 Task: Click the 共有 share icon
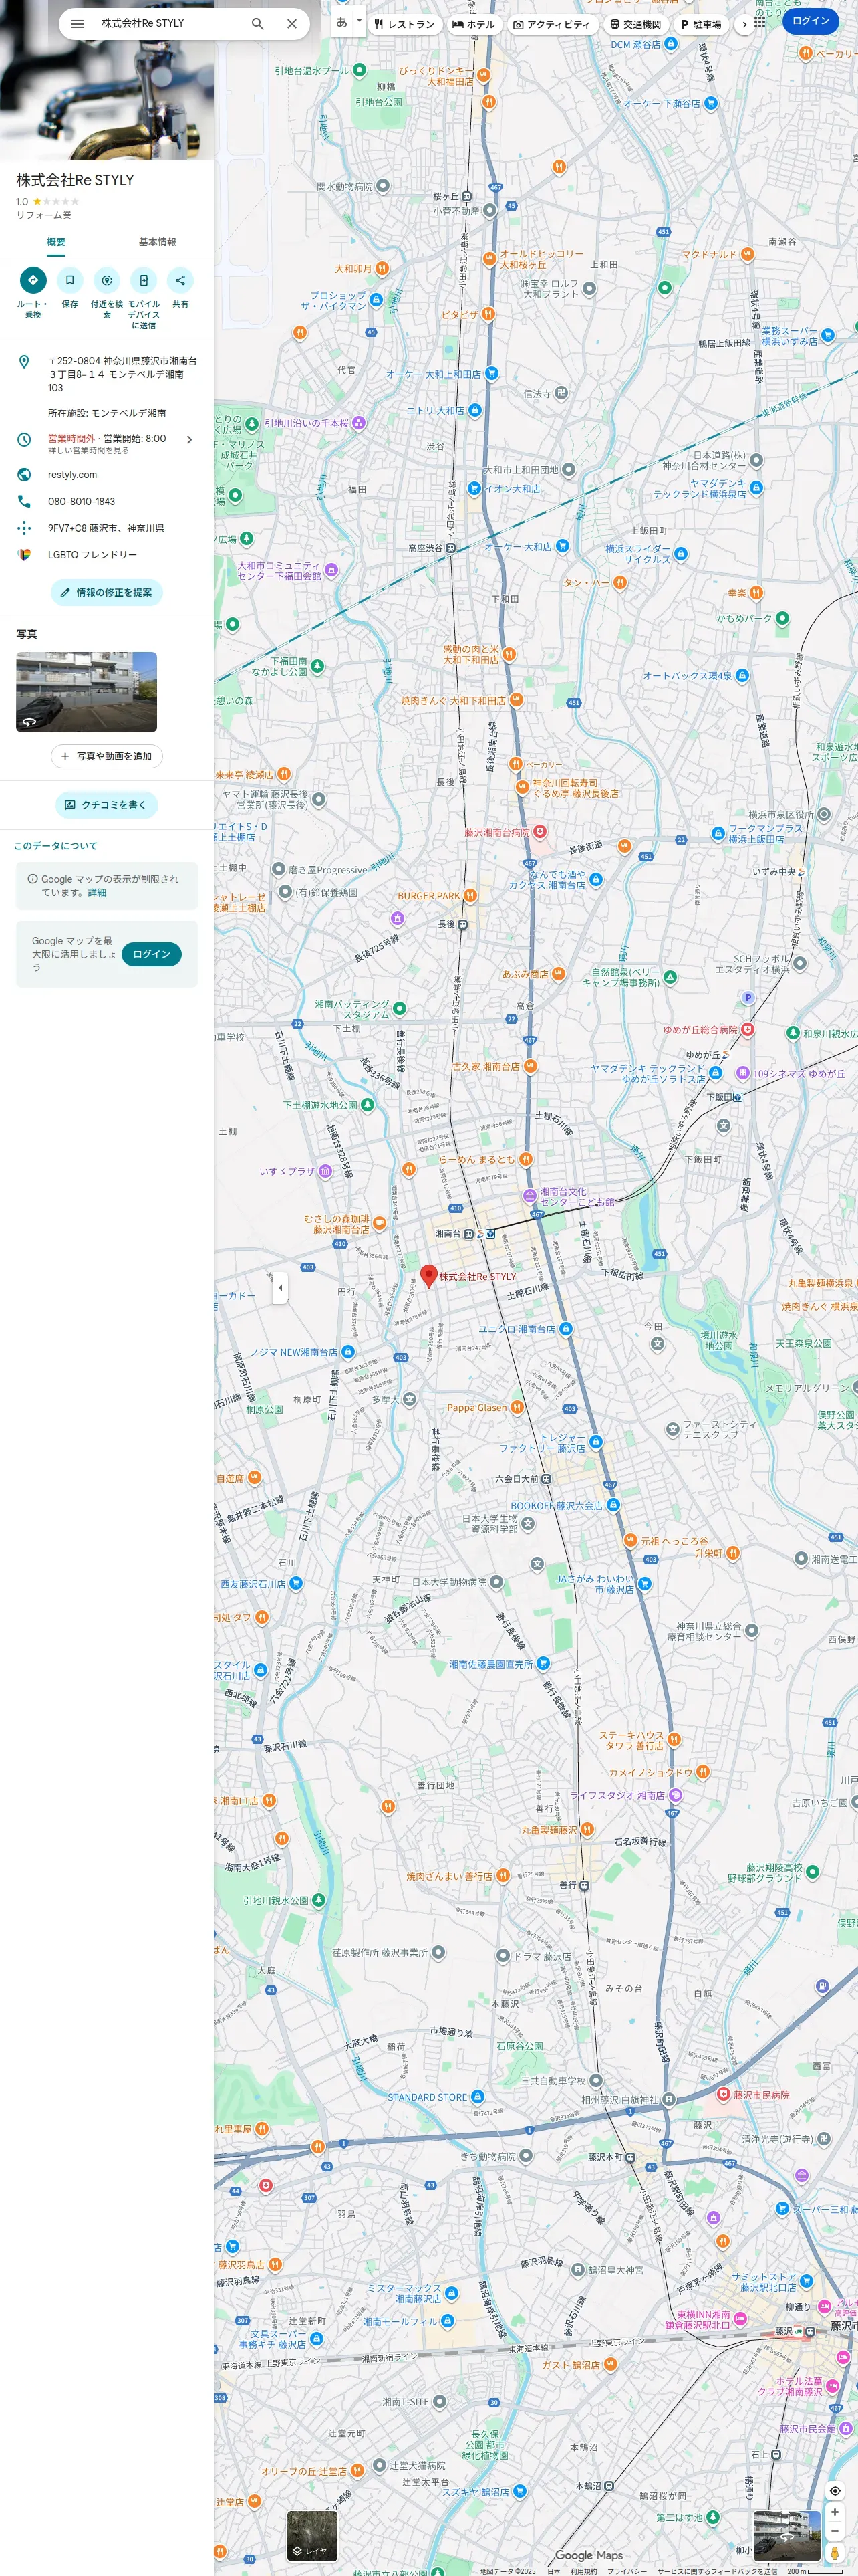pyautogui.click(x=180, y=280)
